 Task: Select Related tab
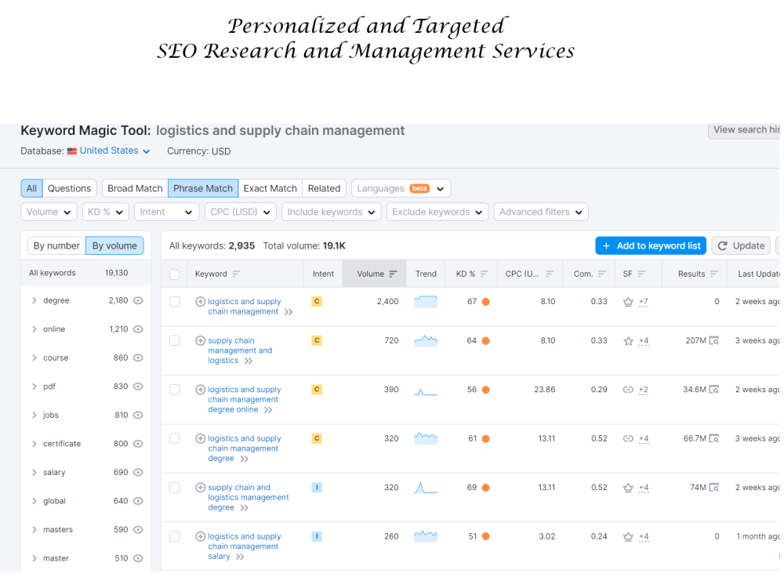coord(324,188)
